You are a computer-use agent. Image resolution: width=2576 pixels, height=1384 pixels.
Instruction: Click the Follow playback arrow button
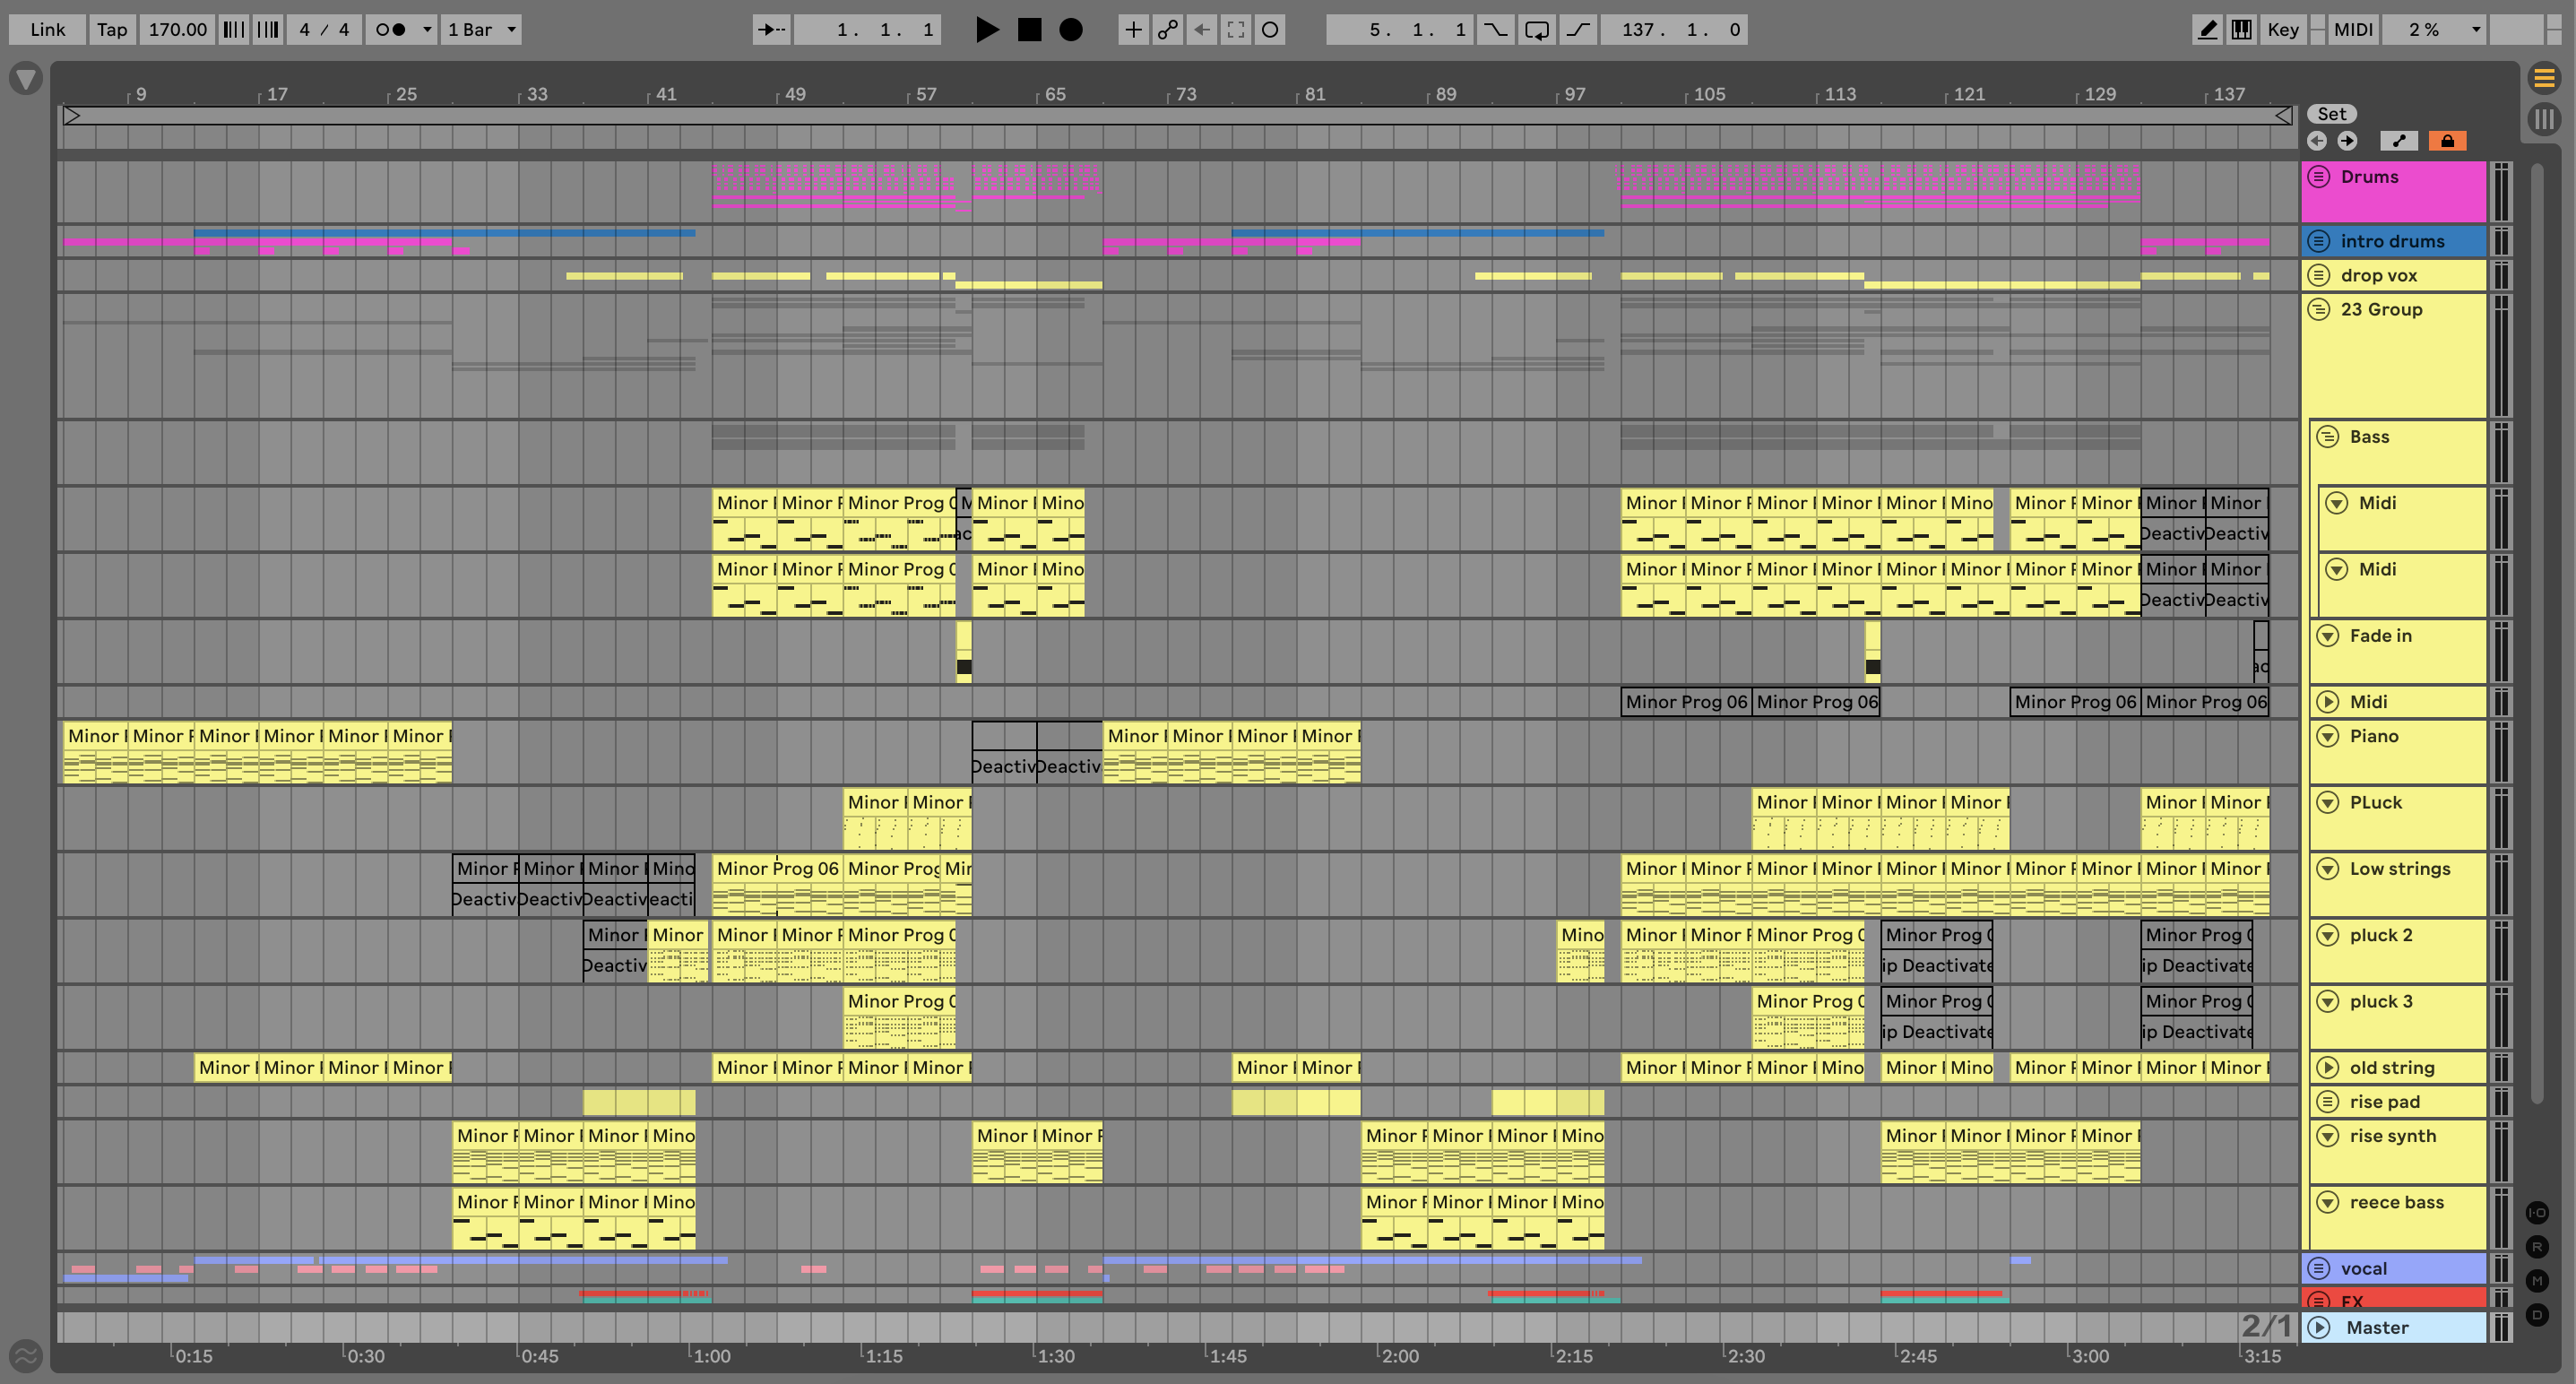[771, 29]
